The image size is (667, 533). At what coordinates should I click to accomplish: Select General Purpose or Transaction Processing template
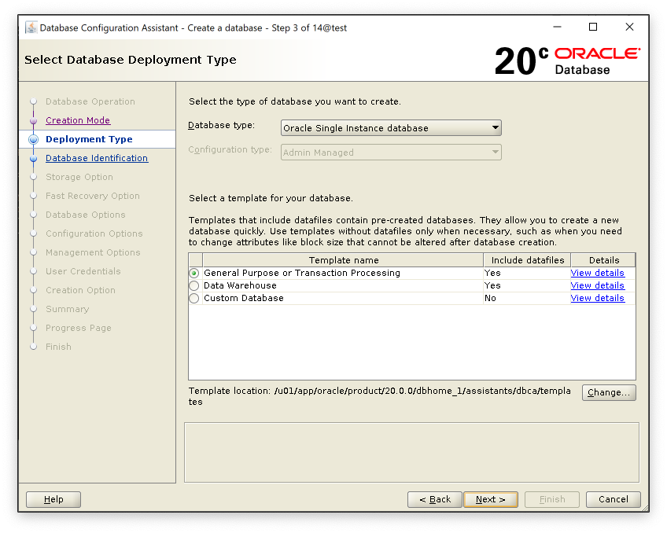194,274
